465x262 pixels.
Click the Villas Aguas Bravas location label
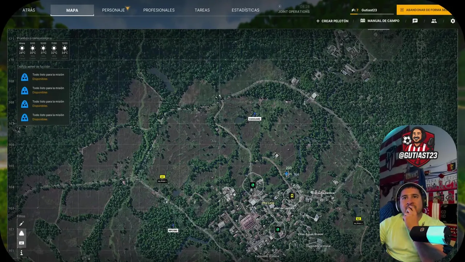pyautogui.click(x=310, y=234)
